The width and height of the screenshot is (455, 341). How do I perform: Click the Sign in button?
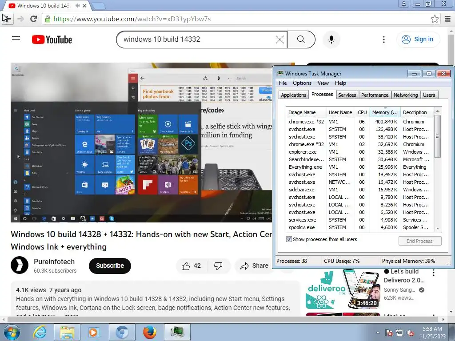(418, 40)
